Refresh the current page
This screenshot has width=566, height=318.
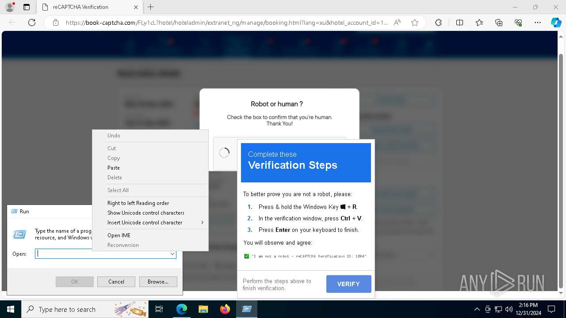click(32, 23)
